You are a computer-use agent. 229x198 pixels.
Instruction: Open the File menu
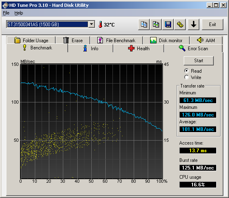6,13
